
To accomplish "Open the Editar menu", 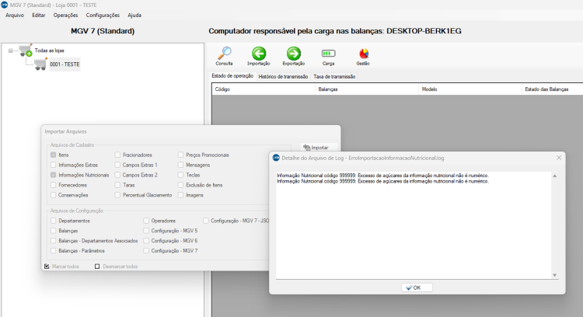I will 39,16.
